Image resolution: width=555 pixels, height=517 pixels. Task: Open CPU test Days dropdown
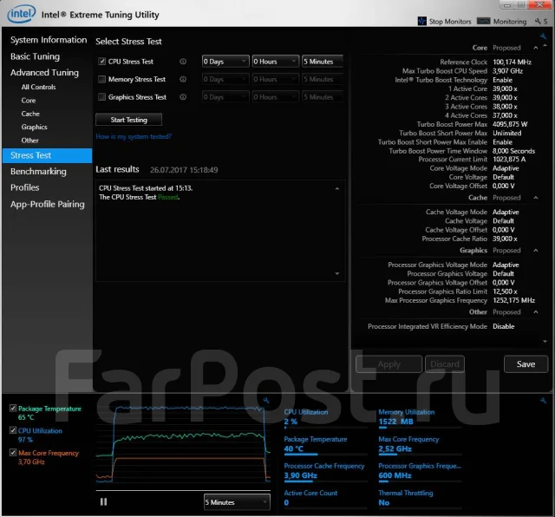pyautogui.click(x=225, y=62)
